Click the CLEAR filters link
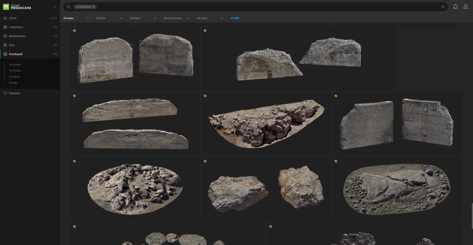Image resolution: width=473 pixels, height=245 pixels. tap(235, 18)
